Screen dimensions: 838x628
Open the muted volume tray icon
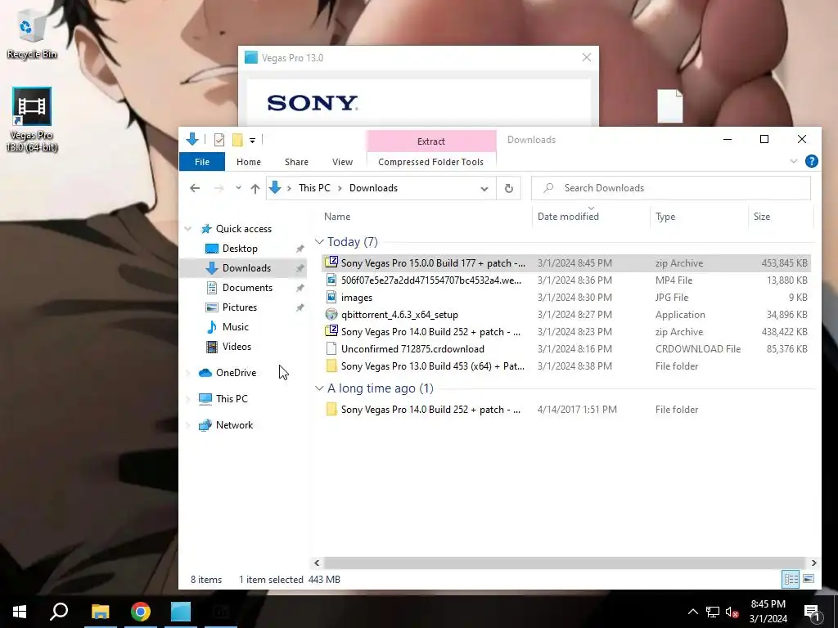coord(732,612)
